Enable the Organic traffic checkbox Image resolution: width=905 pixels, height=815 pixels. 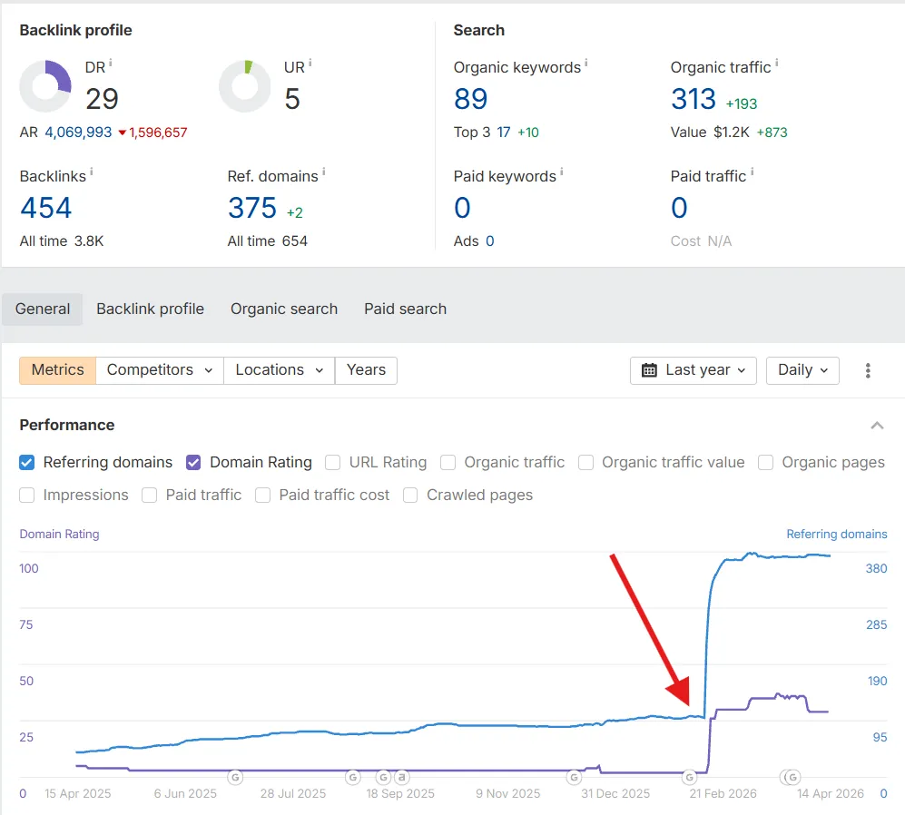[448, 463]
